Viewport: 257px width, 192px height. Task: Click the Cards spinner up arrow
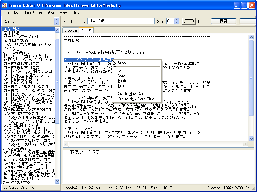click(57, 20)
